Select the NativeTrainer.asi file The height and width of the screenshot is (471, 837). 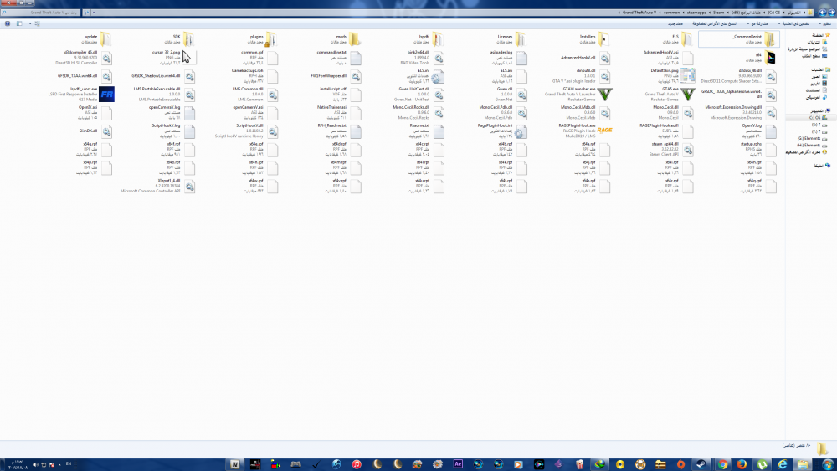[x=356, y=113]
